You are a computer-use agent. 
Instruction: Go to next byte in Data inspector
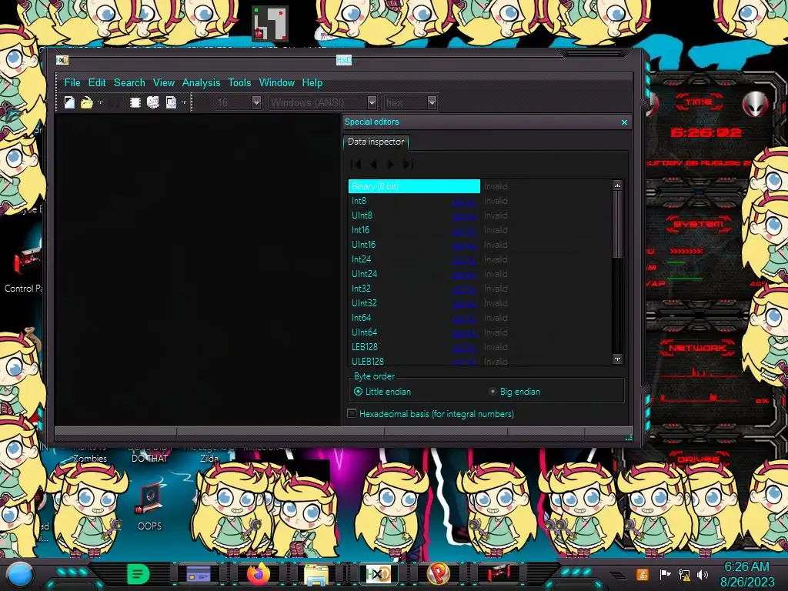[390, 164]
